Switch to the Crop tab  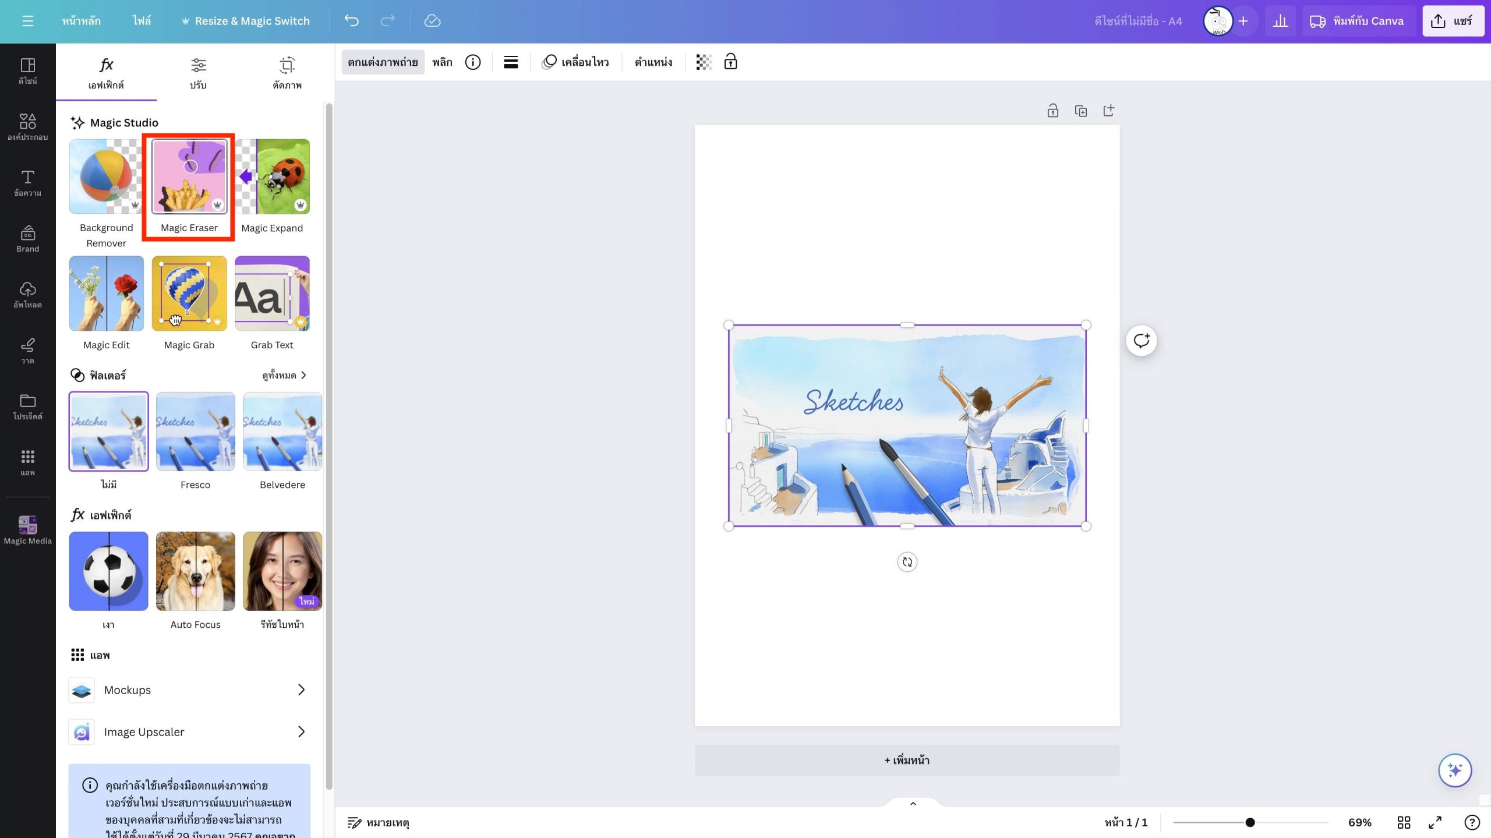click(287, 73)
